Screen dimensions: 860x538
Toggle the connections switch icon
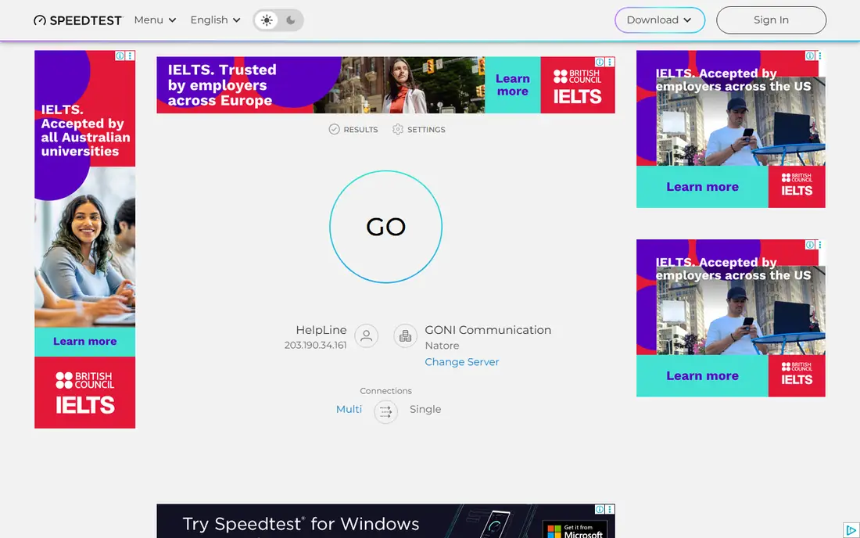click(385, 411)
